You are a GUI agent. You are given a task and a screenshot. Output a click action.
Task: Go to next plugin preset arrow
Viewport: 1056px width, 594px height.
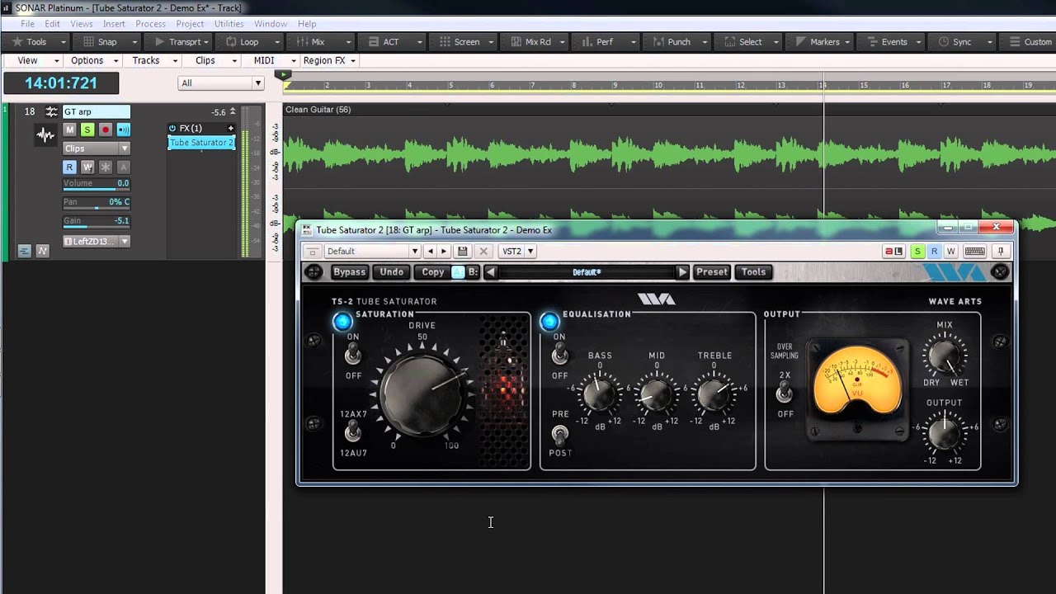682,271
